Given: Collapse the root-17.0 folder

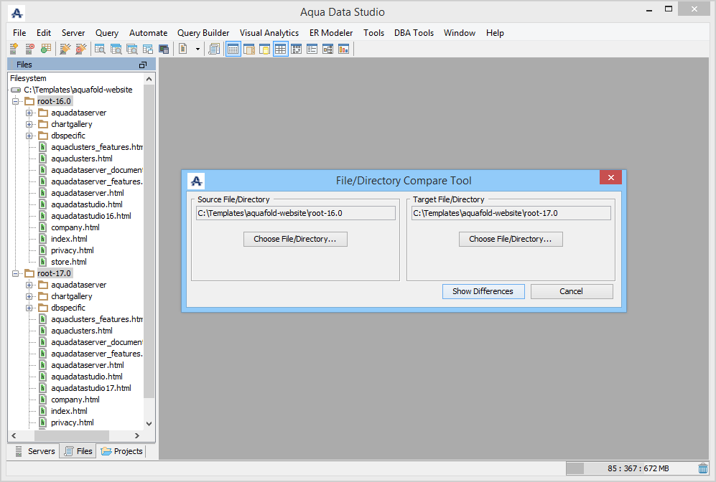Looking at the screenshot, I should click(15, 273).
